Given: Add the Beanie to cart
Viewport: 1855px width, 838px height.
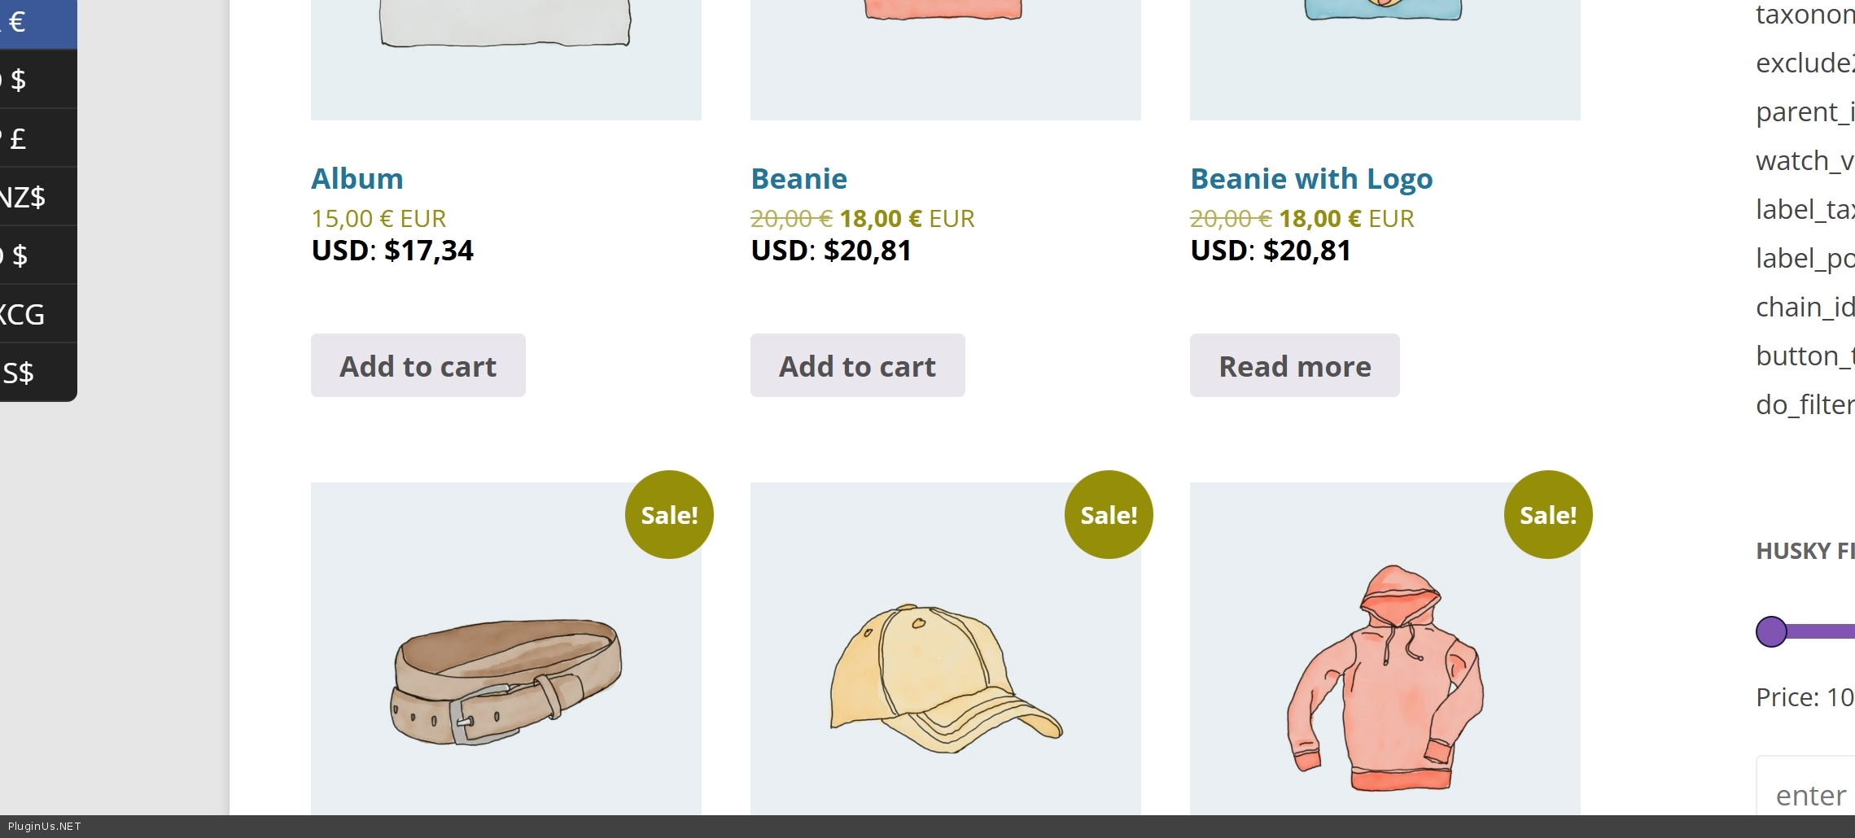Looking at the screenshot, I should coord(857,366).
